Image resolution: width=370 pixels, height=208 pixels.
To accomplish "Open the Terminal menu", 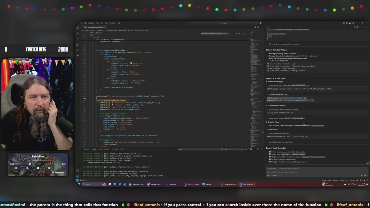I will (112, 23).
